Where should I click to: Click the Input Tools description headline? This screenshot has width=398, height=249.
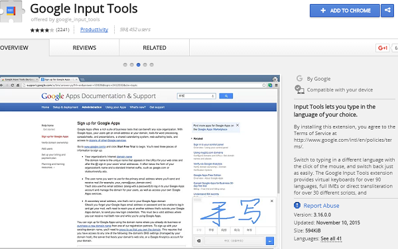tap(334, 111)
